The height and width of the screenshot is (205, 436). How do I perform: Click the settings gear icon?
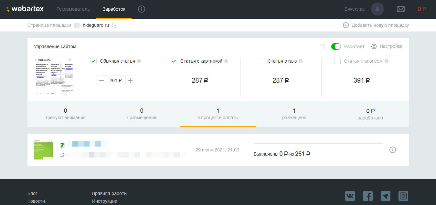click(x=374, y=46)
